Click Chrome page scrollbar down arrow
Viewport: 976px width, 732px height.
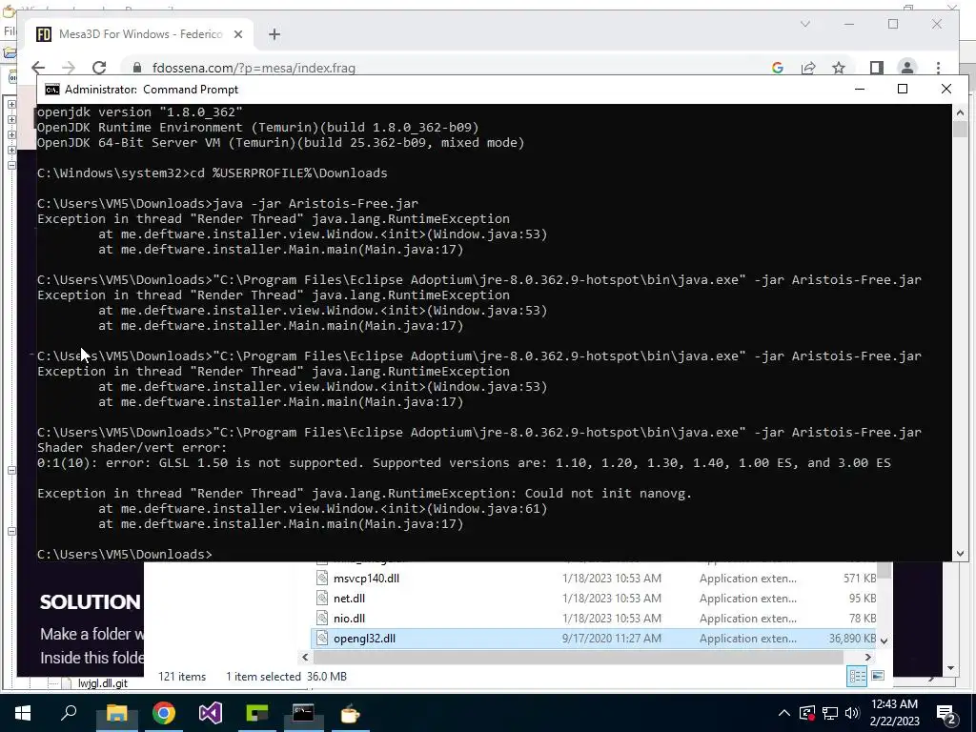pos(950,668)
